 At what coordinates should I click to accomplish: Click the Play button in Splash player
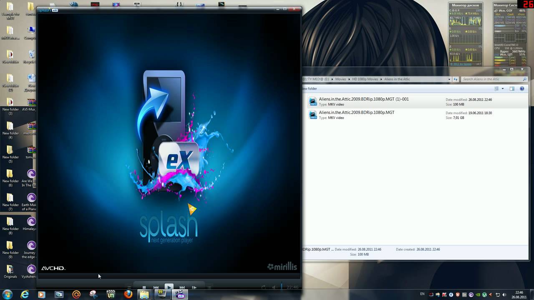coord(169,287)
